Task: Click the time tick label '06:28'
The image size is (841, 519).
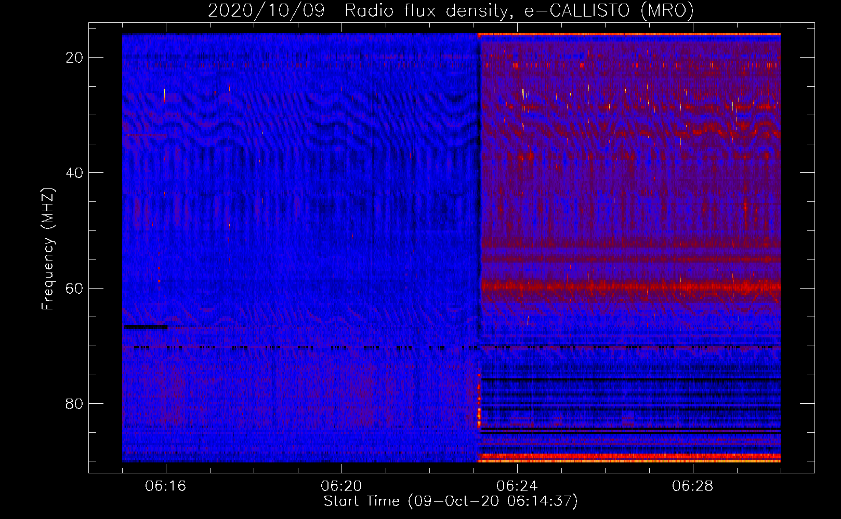Action: click(x=693, y=486)
